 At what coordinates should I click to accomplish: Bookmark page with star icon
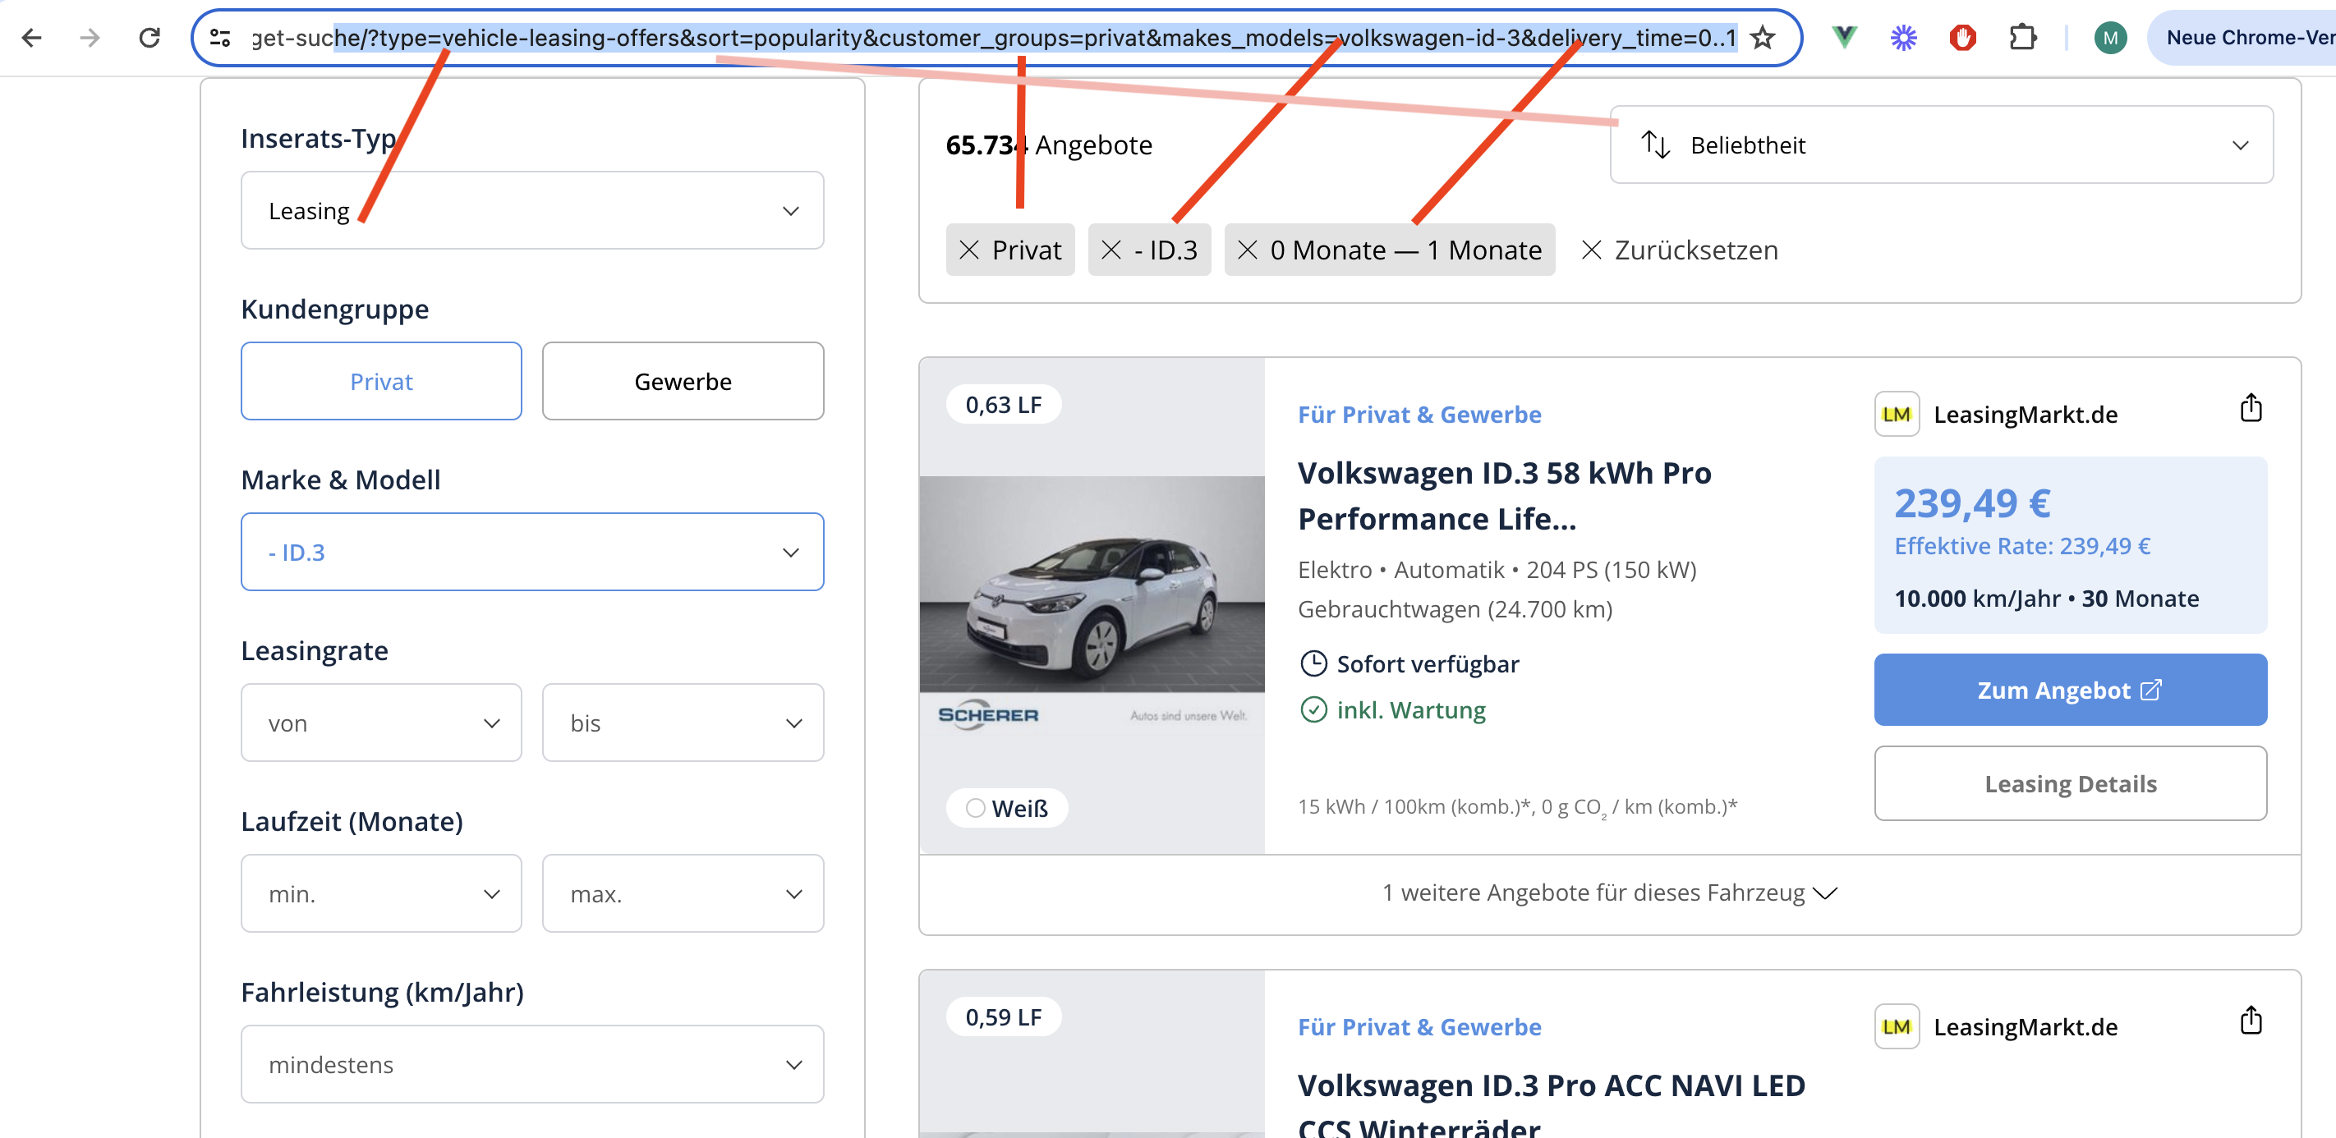pyautogui.click(x=1762, y=38)
